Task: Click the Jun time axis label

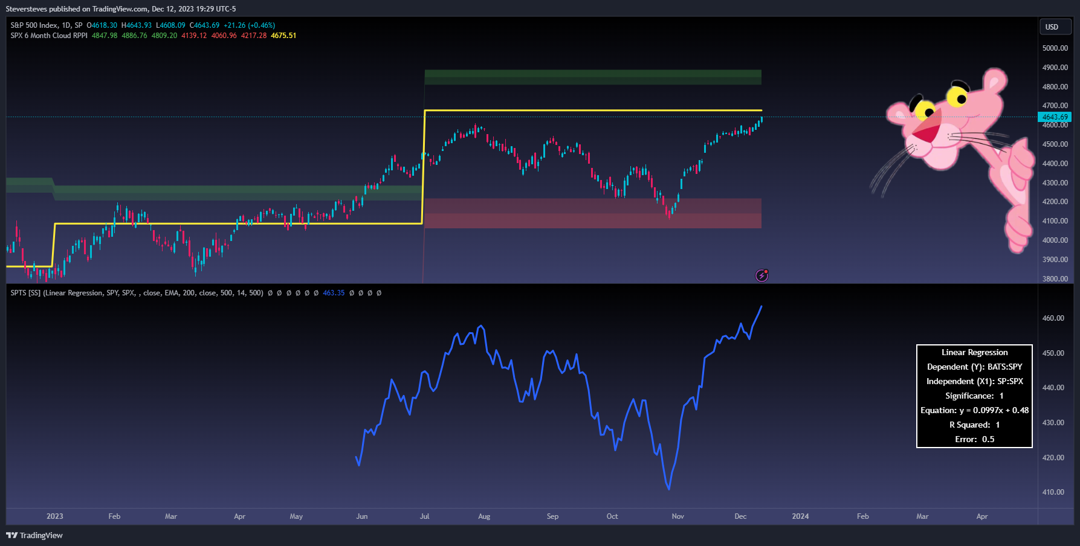Action: (x=362, y=516)
